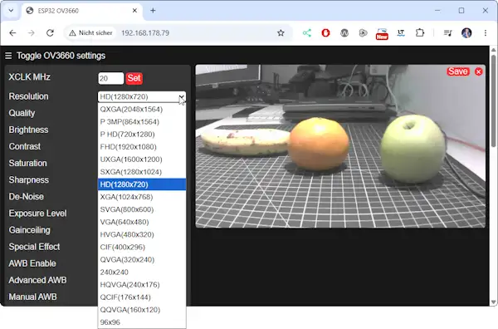Open a new browser tab

(153, 11)
